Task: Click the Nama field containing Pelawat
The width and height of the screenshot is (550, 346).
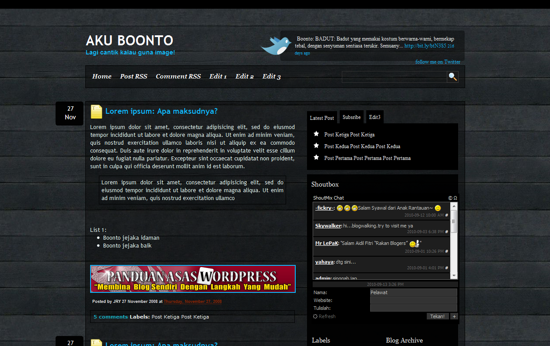Action: pyautogui.click(x=414, y=292)
